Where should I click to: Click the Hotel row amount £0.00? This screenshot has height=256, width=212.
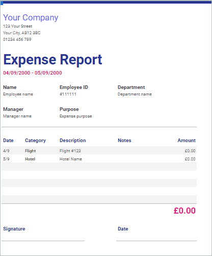pyautogui.click(x=190, y=159)
